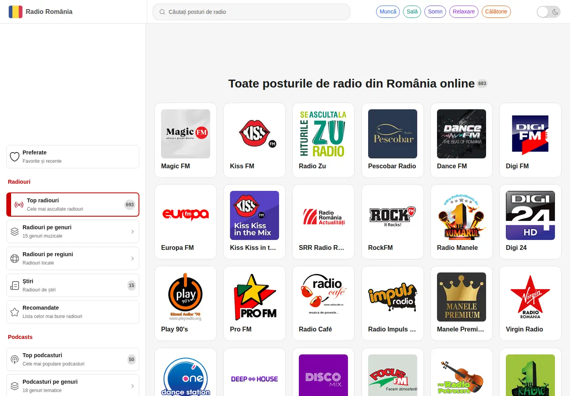This screenshot has width=570, height=396.
Task: Focus the Căutați posturi de radio field
Action: click(x=251, y=12)
